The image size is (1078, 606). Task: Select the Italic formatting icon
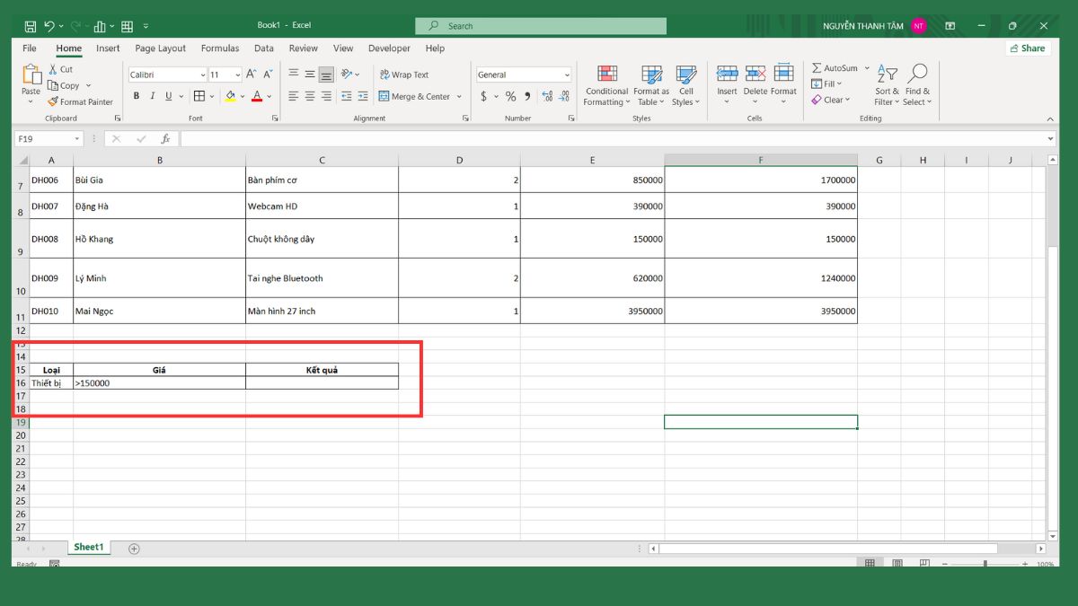click(152, 95)
